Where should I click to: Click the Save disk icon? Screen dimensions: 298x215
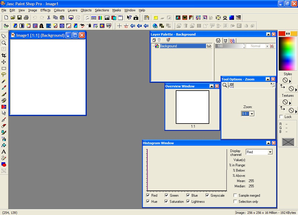click(19, 18)
